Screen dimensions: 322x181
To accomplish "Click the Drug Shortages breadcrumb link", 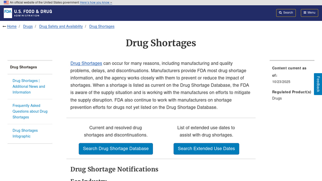I will tap(102, 27).
